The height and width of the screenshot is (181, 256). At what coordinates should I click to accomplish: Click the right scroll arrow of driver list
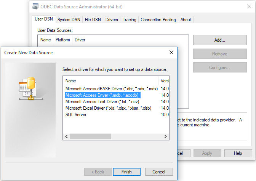[x=166, y=136]
